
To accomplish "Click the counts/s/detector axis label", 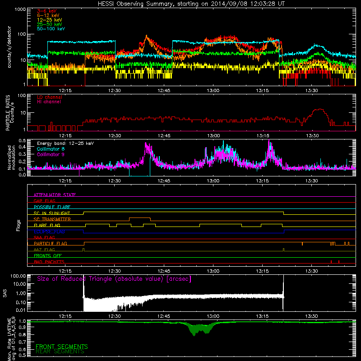I will 9,47.
